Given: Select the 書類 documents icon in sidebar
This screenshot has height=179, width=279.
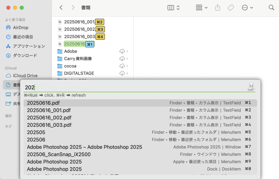Looking at the screenshot, I should [x=8, y=85].
